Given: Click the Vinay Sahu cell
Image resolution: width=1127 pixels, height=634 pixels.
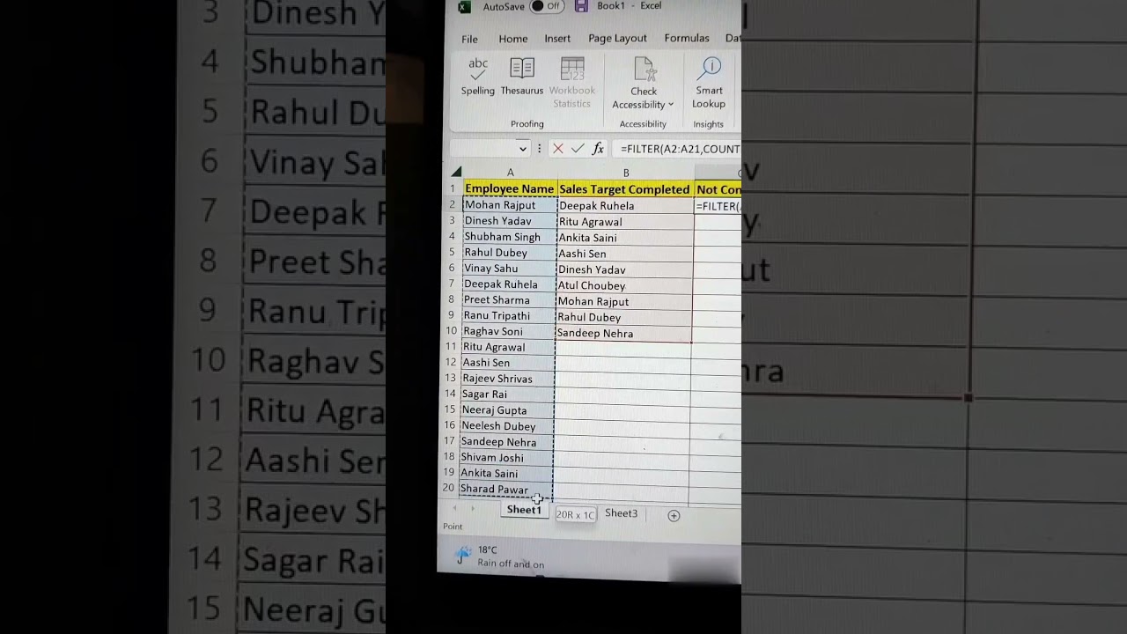Looking at the screenshot, I should point(509,269).
